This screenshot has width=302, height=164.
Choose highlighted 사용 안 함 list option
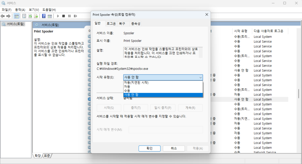pos(163,95)
